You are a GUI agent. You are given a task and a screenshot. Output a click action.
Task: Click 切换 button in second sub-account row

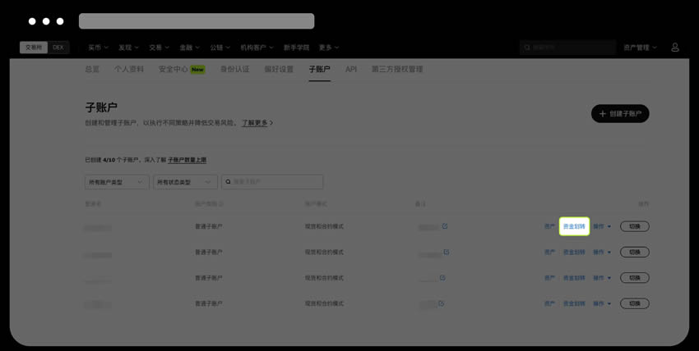(x=635, y=253)
